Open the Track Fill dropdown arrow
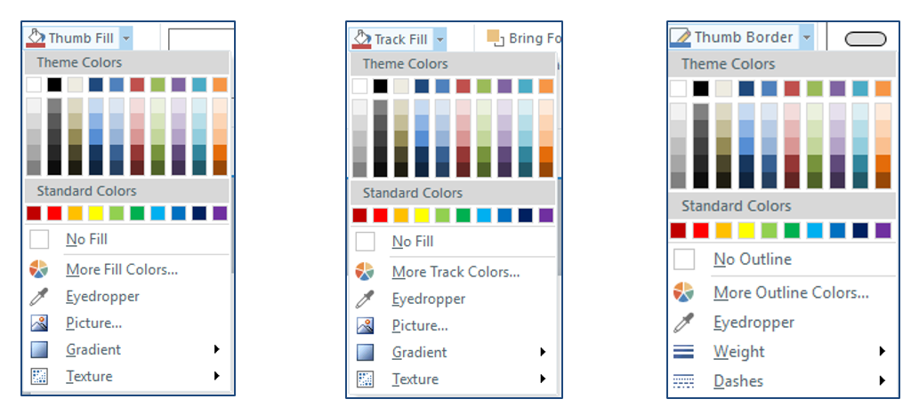Image resolution: width=919 pixels, height=415 pixels. click(x=440, y=40)
